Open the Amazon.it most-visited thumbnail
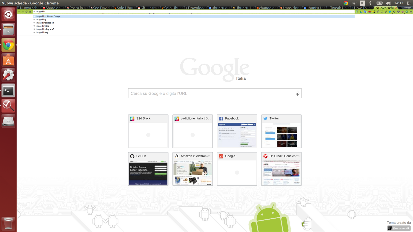Image resolution: width=413 pixels, height=232 pixels. [x=193, y=169]
